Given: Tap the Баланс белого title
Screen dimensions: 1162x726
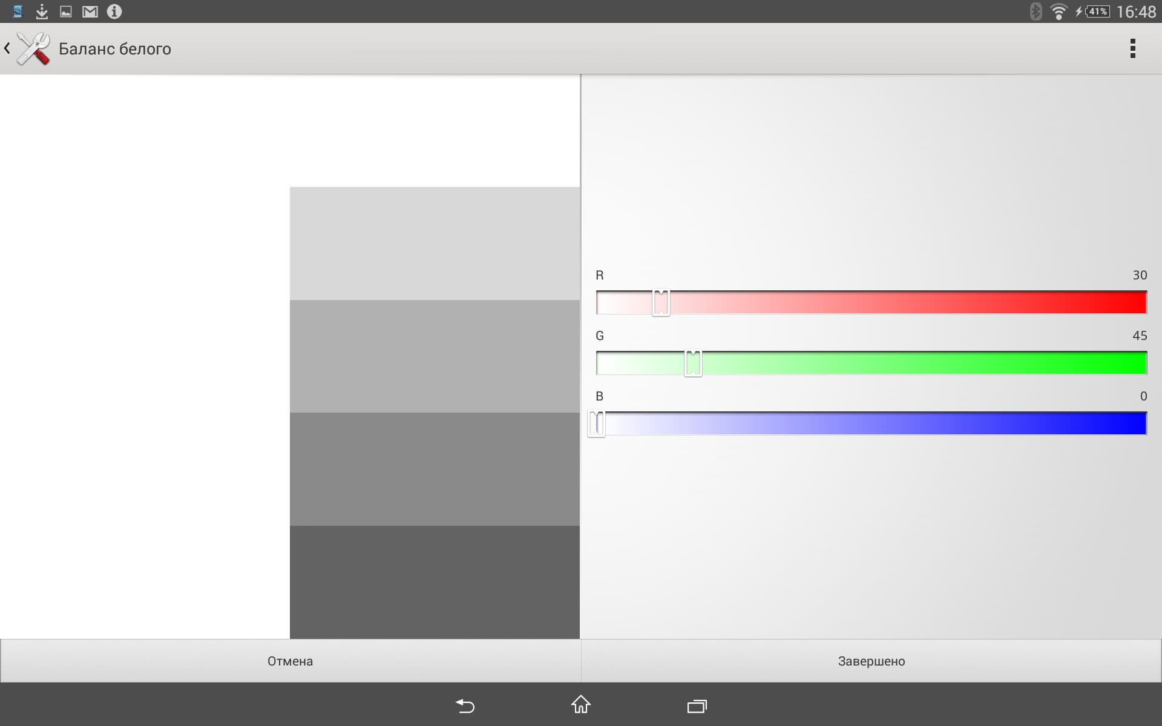Looking at the screenshot, I should pos(115,49).
